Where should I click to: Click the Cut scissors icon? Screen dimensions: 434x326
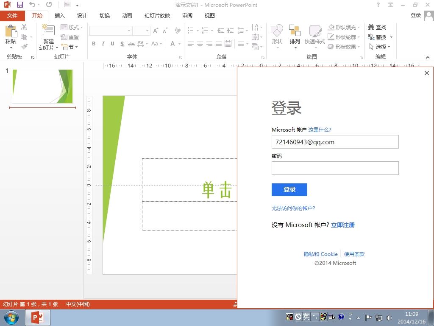tap(24, 27)
